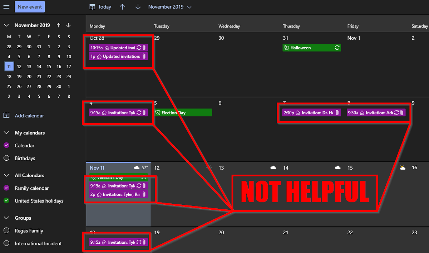Click attachment icon on 1p Updated invitation
The width and height of the screenshot is (429, 253).
point(144,56)
